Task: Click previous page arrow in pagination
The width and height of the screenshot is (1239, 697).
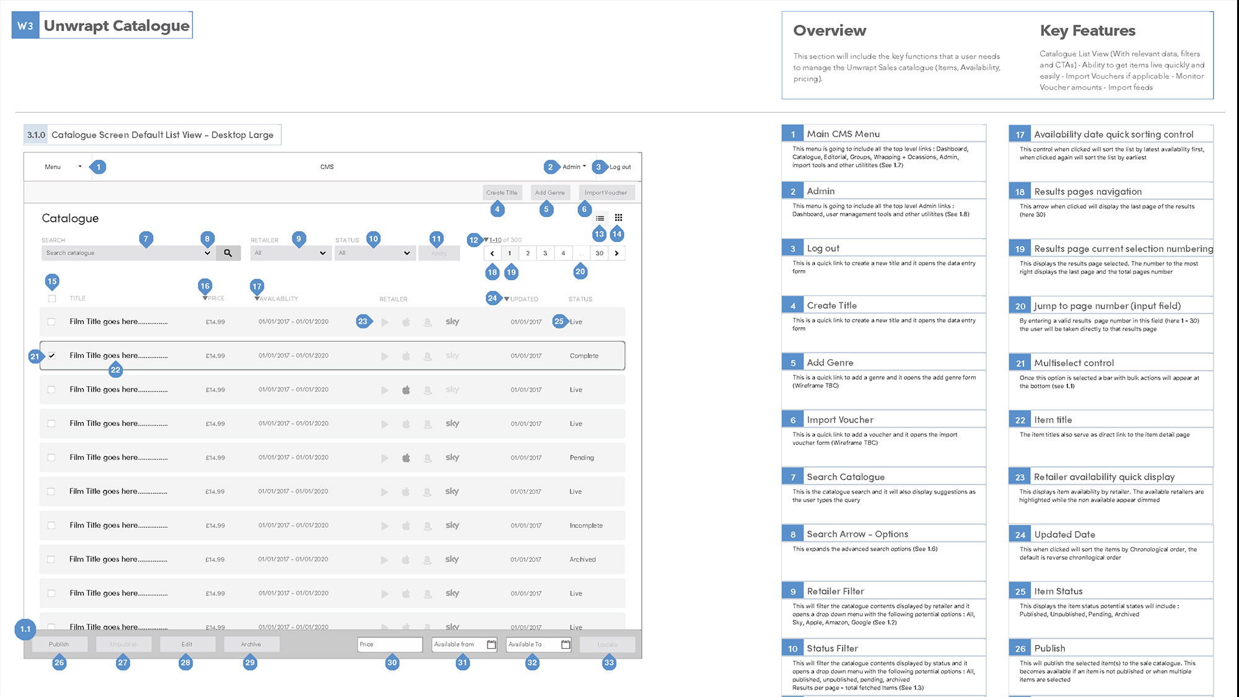Action: [x=493, y=253]
